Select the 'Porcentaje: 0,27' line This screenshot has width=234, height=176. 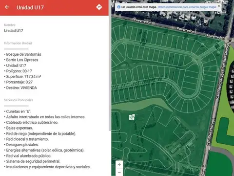pyautogui.click(x=19, y=82)
